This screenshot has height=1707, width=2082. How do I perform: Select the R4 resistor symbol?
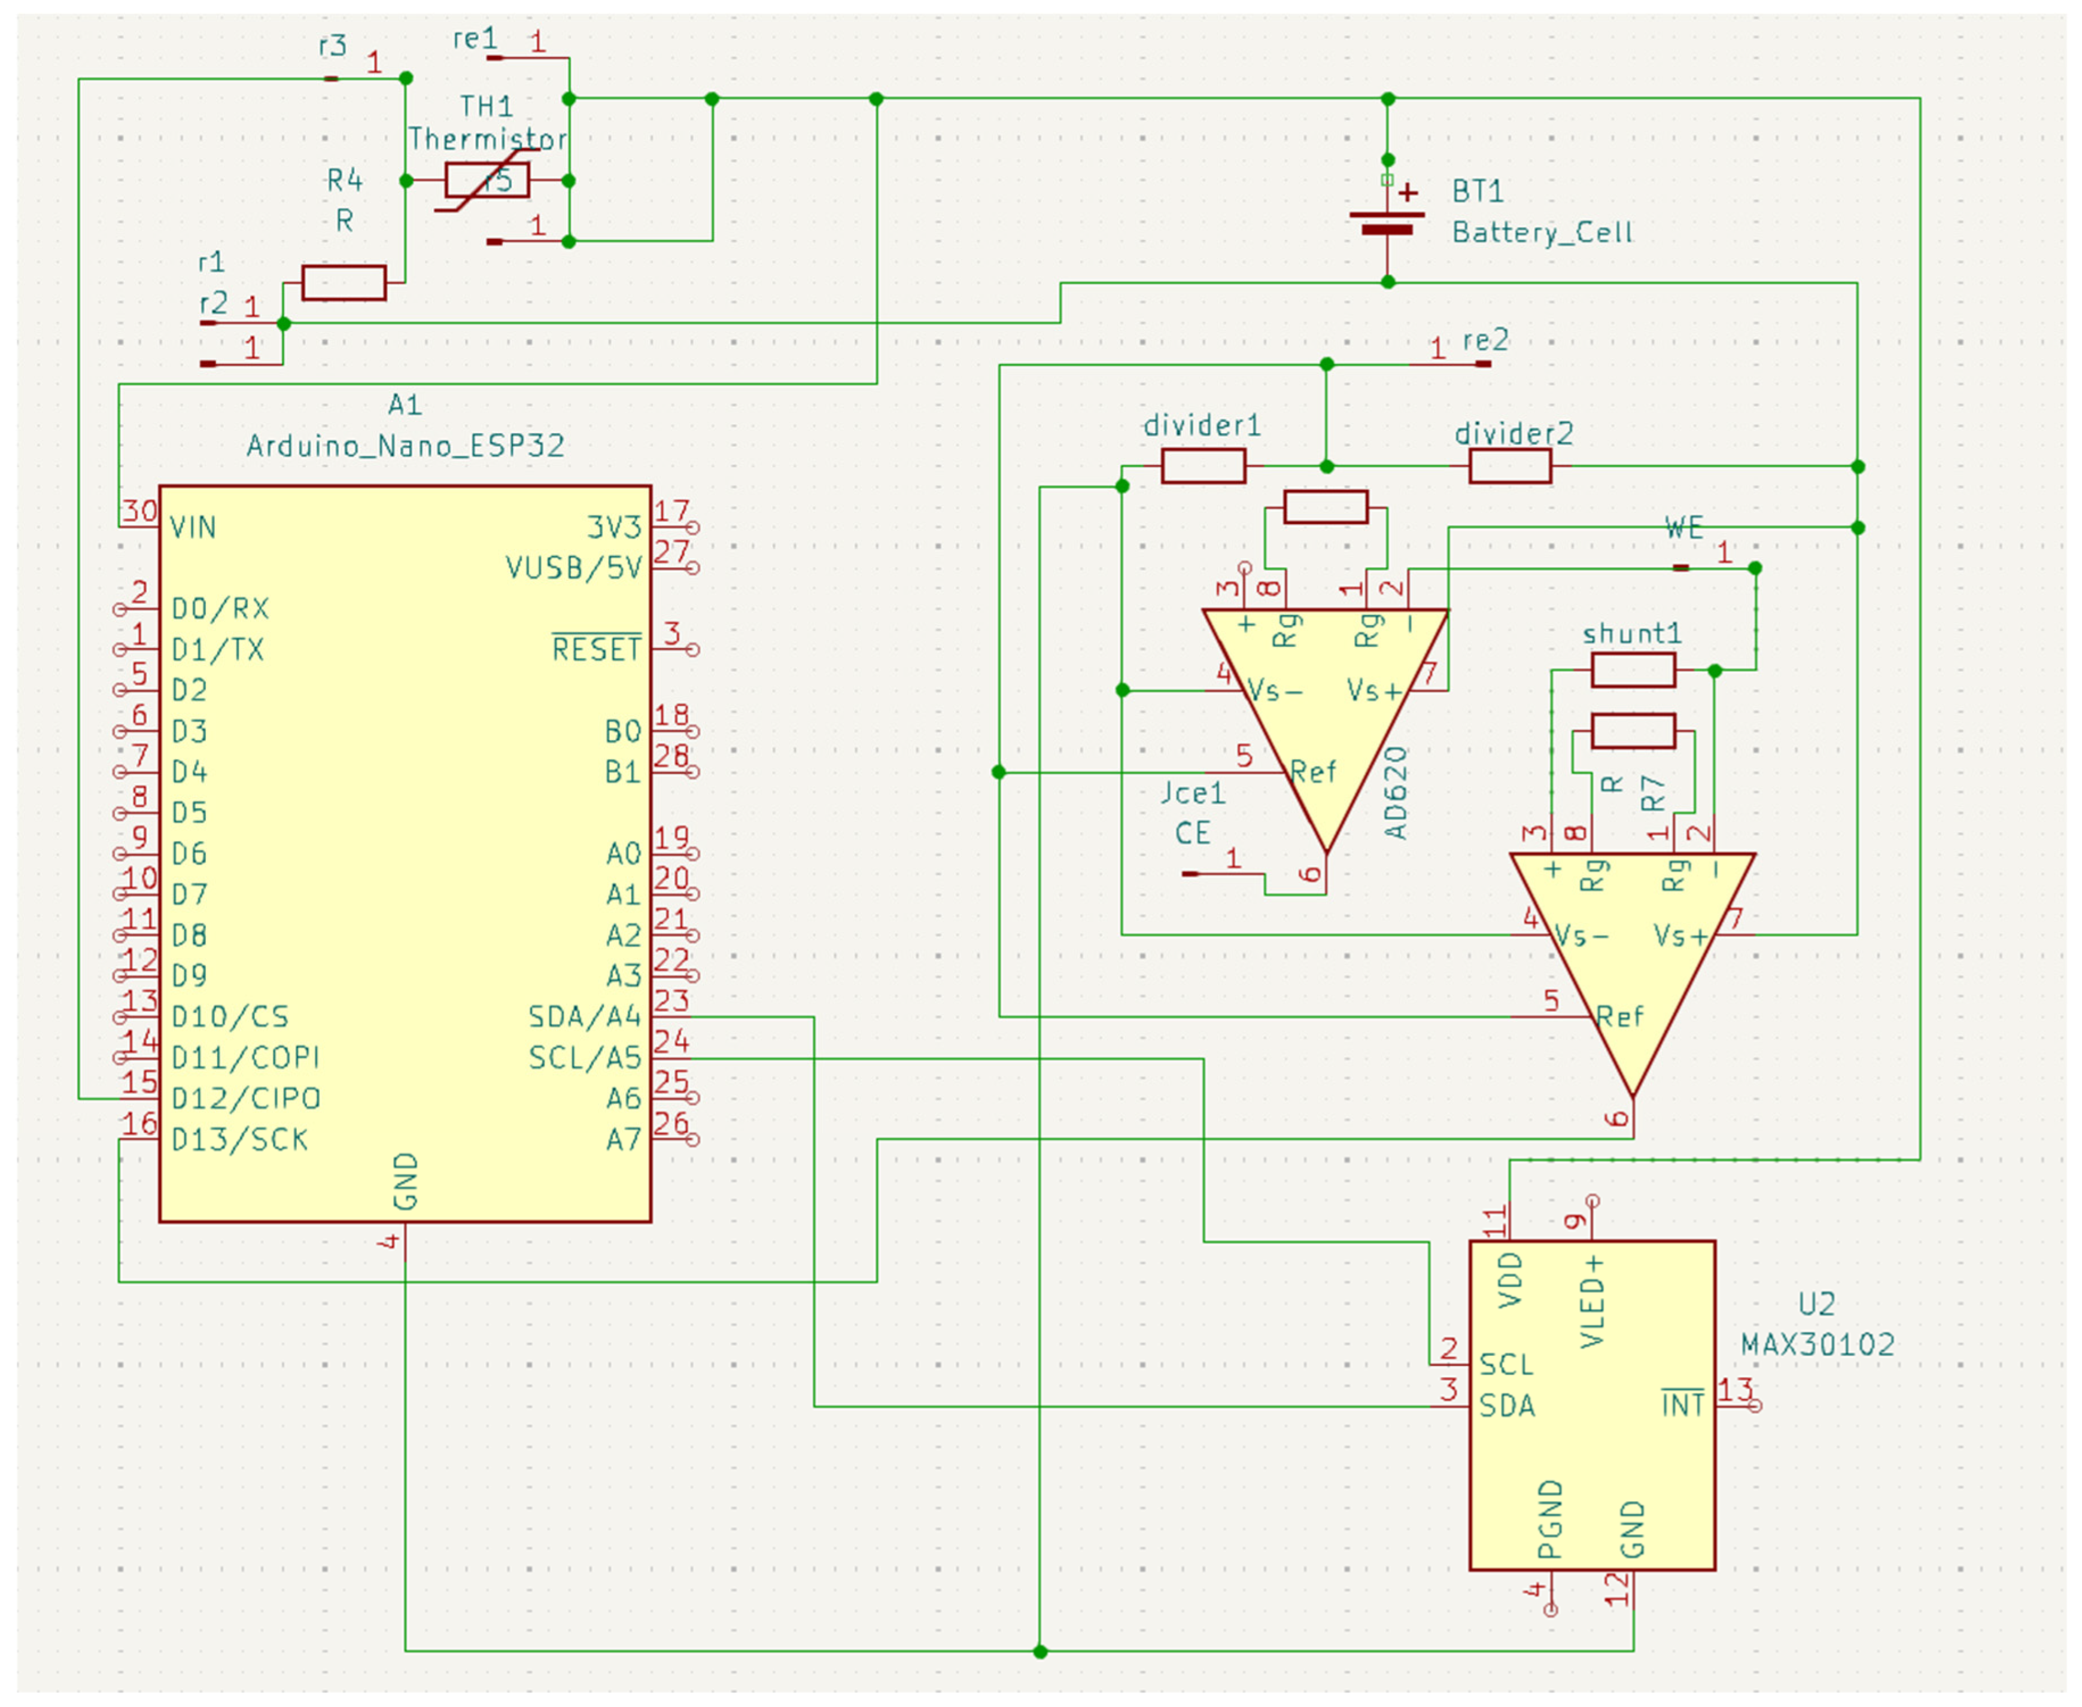point(344,283)
